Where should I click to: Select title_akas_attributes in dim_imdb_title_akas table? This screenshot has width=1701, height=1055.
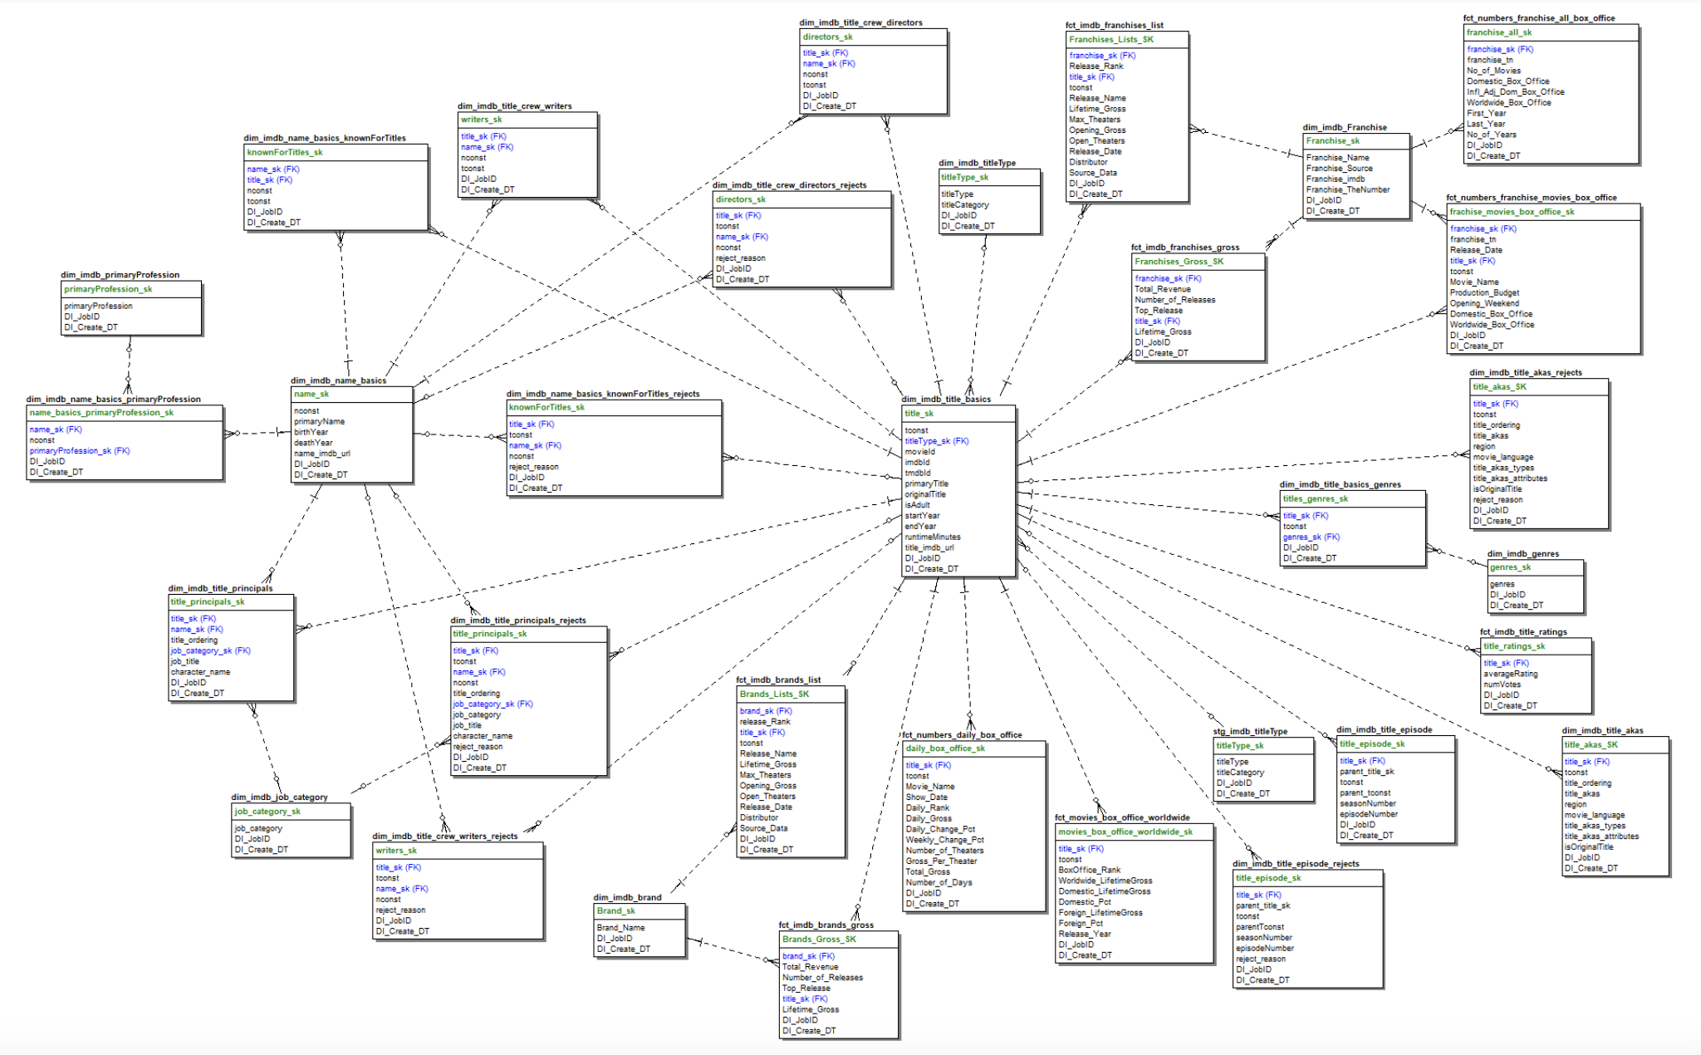pyautogui.click(x=1601, y=837)
